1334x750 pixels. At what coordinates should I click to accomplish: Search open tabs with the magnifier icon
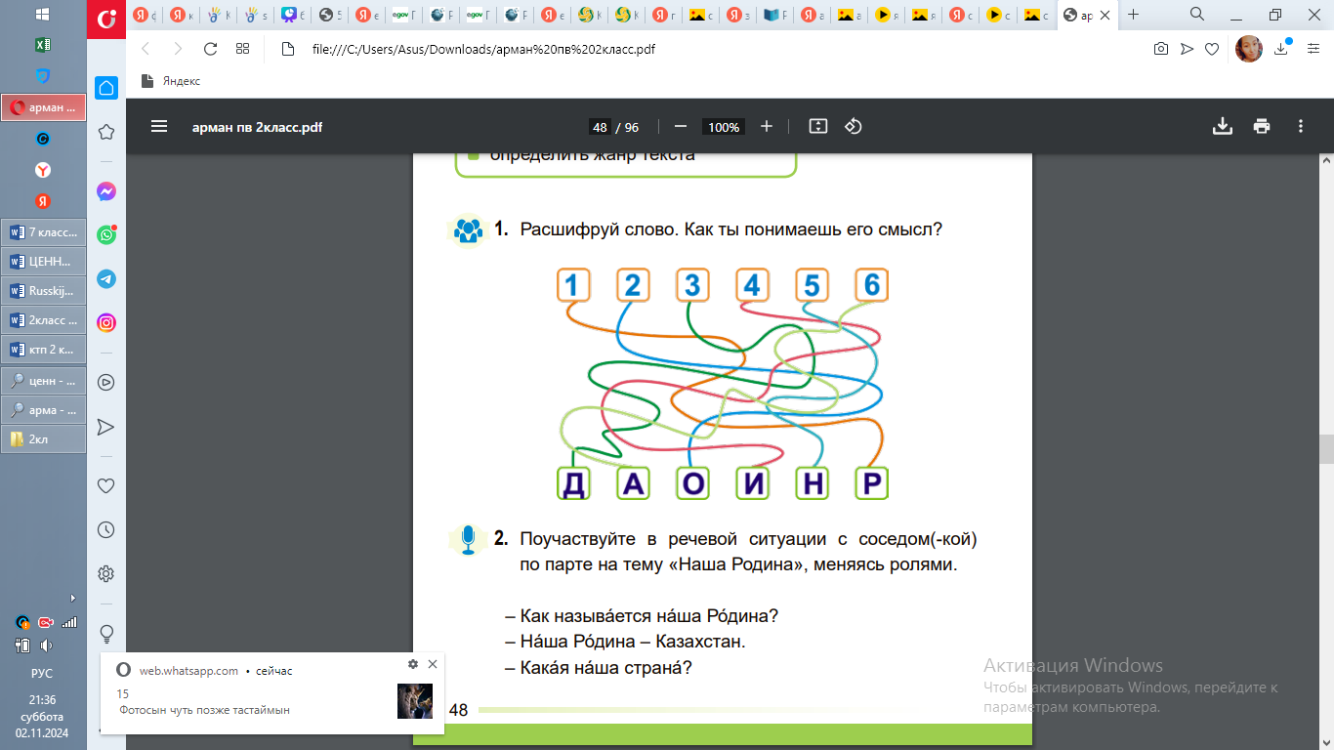pos(1198,15)
